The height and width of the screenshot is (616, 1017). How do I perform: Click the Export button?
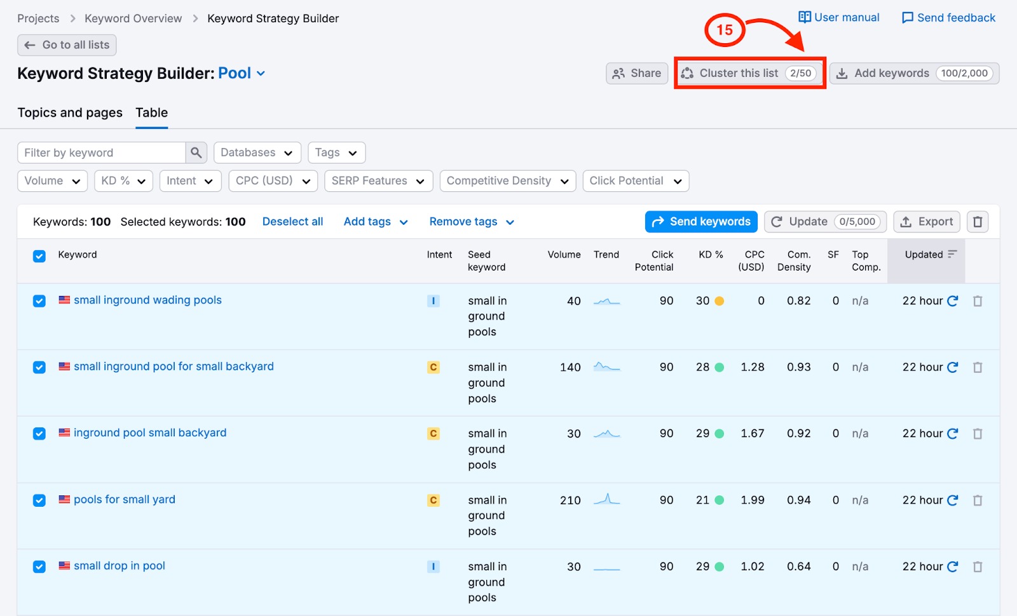pos(927,222)
